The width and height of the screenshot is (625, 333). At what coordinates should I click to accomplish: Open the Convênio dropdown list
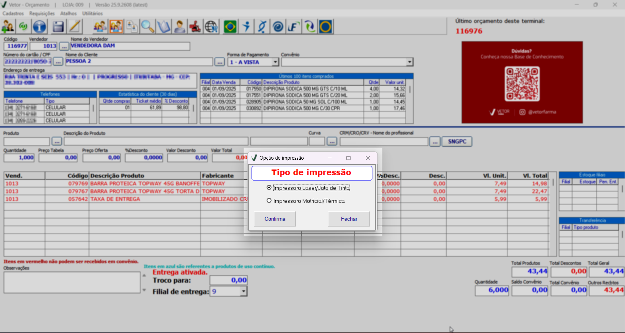[409, 62]
